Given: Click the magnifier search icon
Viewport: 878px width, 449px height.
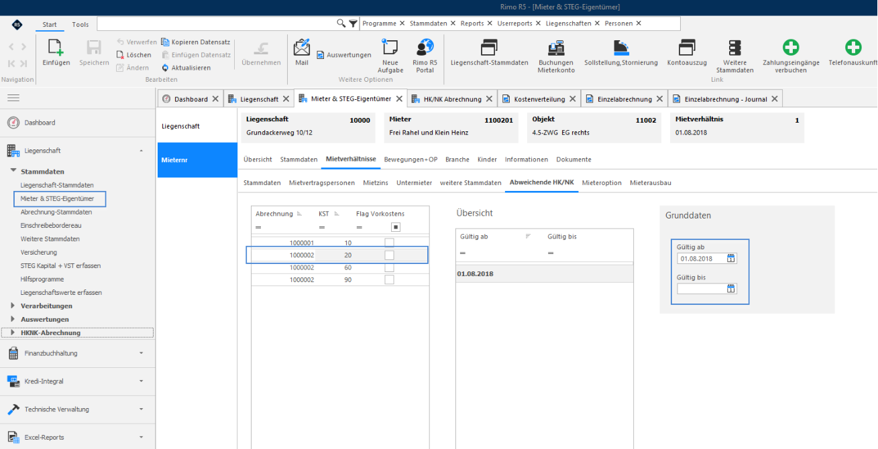Looking at the screenshot, I should (341, 23).
